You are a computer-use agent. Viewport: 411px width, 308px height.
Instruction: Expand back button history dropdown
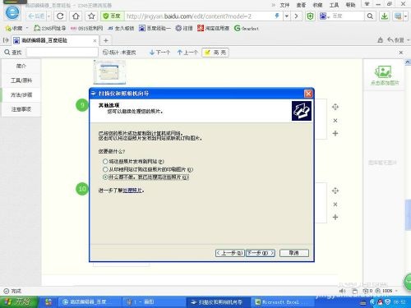pyautogui.click(x=48, y=16)
